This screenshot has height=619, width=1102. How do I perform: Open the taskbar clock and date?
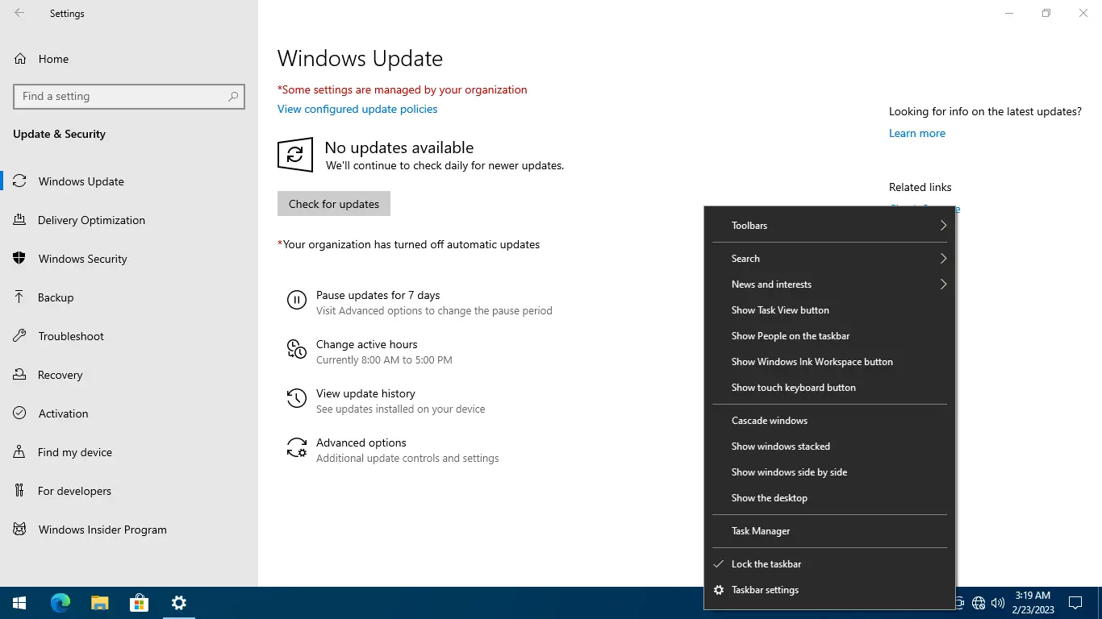coord(1032,603)
